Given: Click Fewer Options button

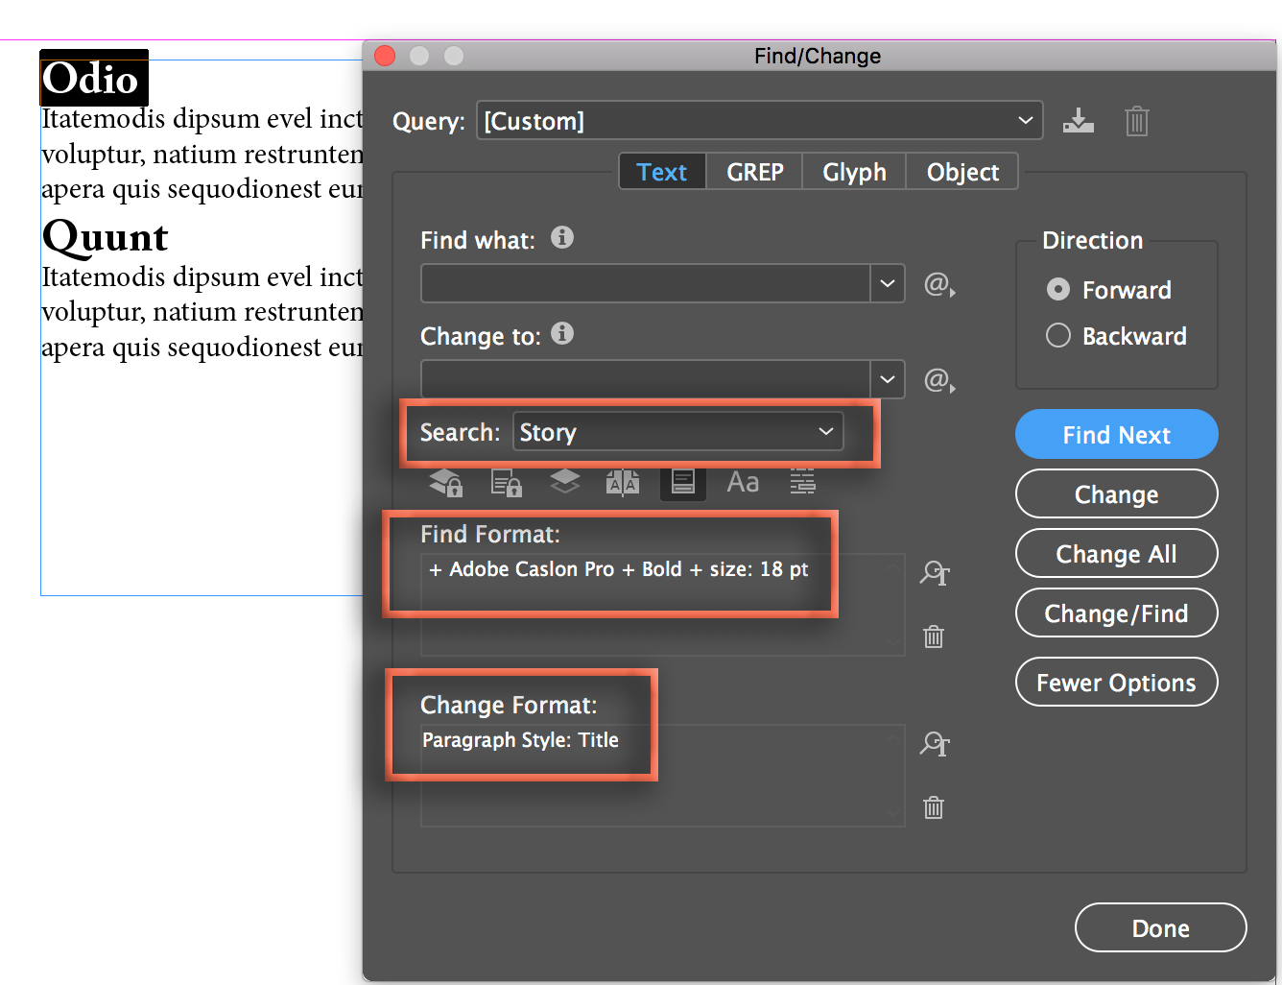Looking at the screenshot, I should 1117,683.
